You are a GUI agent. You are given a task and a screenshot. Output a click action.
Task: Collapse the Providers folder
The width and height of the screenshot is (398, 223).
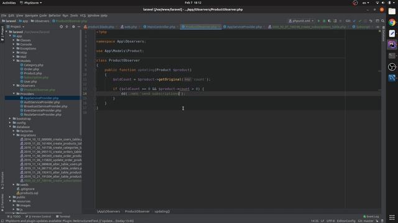click(x=14, y=94)
